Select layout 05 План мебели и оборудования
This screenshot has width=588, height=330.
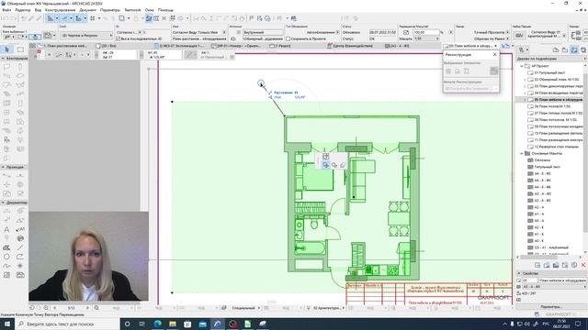pos(558,100)
